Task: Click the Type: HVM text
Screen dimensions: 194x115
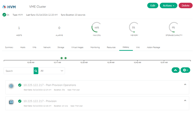Action: (18, 15)
